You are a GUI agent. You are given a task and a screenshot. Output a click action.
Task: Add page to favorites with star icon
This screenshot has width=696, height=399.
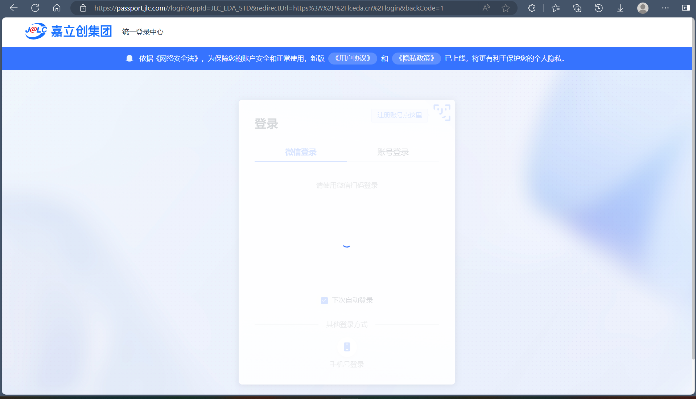pyautogui.click(x=506, y=8)
